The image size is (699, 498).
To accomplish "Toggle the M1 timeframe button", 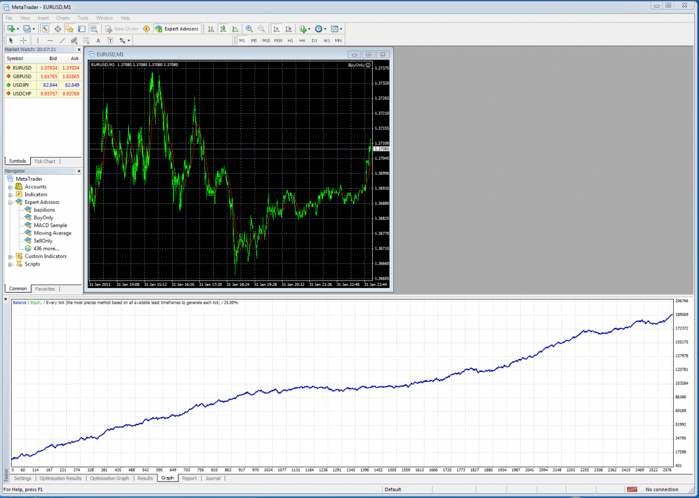I will point(242,40).
